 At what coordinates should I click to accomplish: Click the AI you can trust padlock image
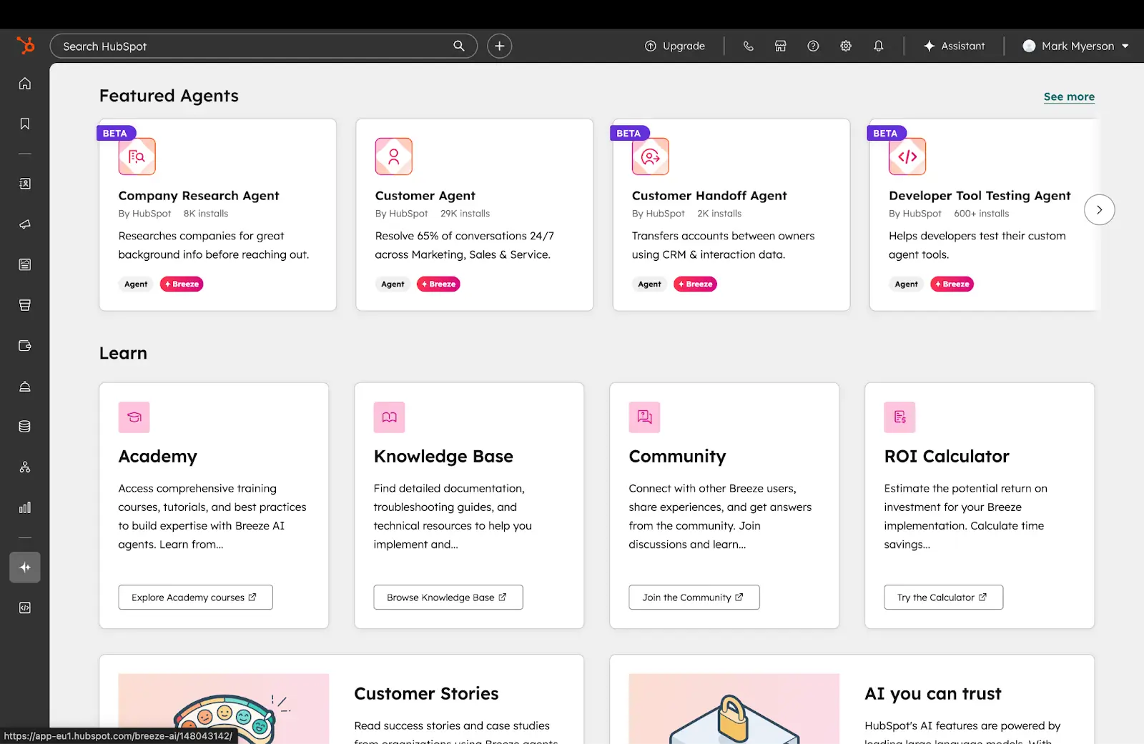[734, 708]
